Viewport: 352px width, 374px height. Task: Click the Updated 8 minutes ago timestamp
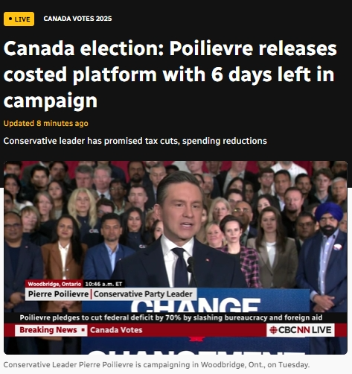pyautogui.click(x=46, y=124)
